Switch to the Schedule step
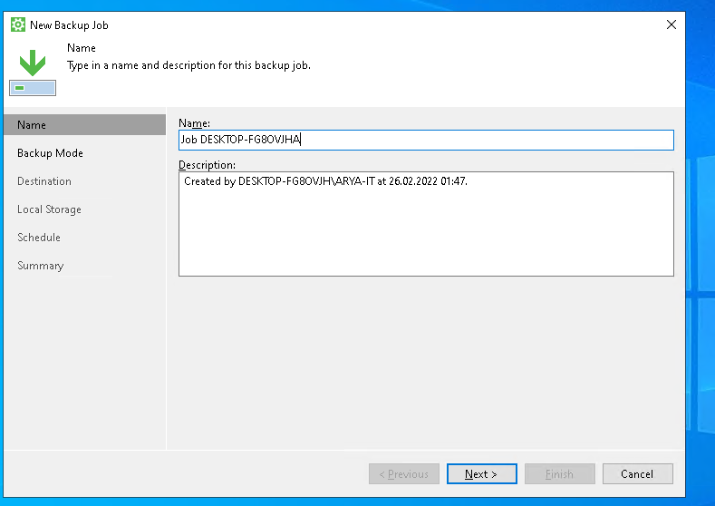Screen dimensions: 715x506 [39, 238]
